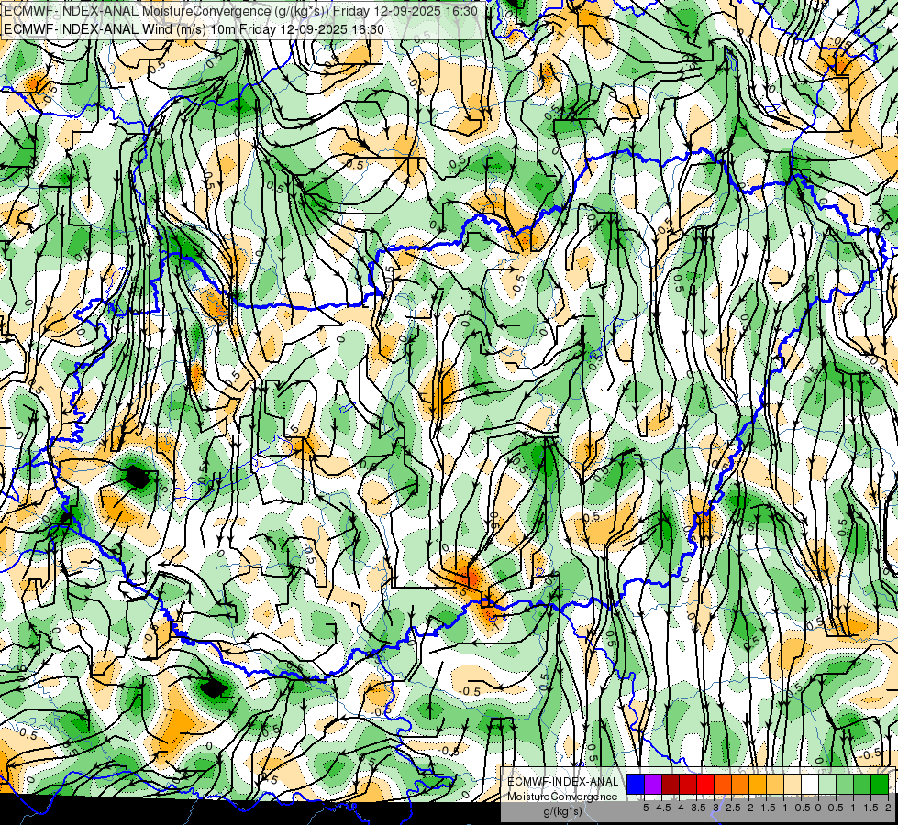Select the white legend swatch left of the 0 tick

tap(810, 785)
